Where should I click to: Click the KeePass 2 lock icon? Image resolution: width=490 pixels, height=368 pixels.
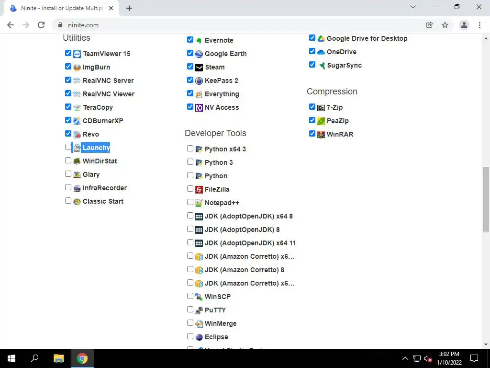point(199,81)
